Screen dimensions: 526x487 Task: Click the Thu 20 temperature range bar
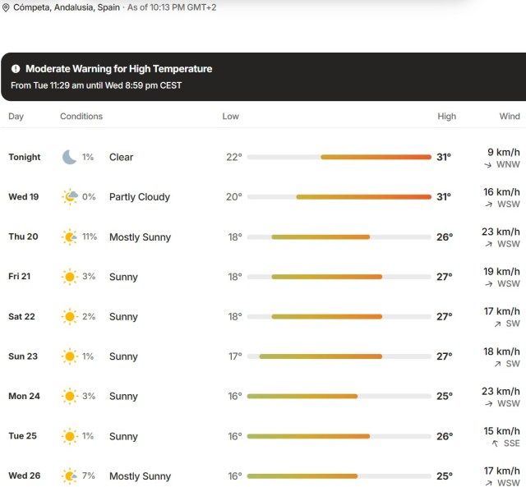(339, 237)
